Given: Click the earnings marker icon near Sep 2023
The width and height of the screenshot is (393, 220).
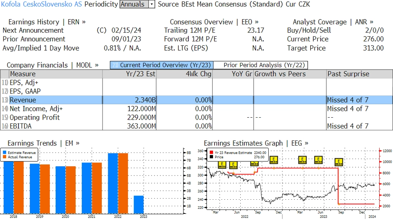Looking at the screenshot, I should click(x=339, y=162).
